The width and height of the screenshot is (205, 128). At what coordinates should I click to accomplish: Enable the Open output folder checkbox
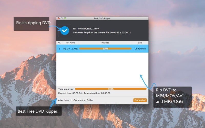coord(72,100)
